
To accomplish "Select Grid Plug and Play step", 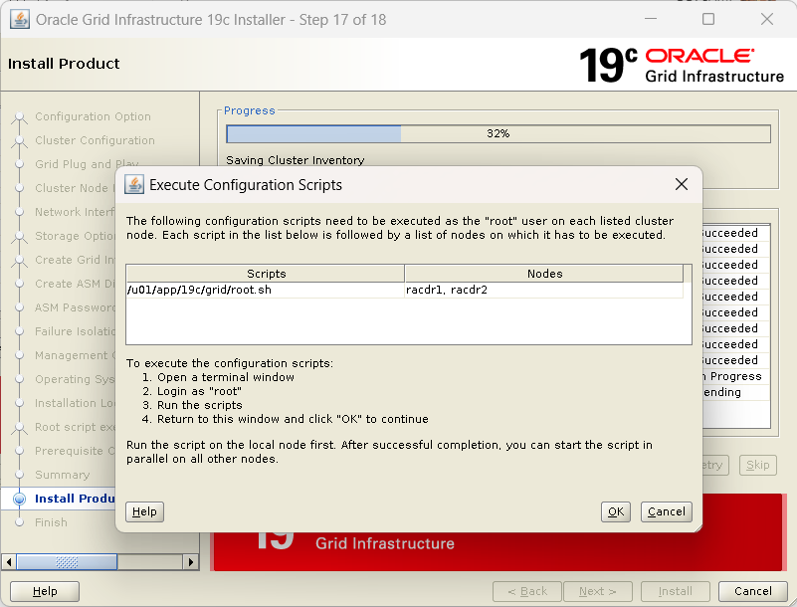I will [87, 164].
